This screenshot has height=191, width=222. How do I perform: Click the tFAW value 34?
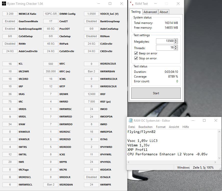pos(10,124)
